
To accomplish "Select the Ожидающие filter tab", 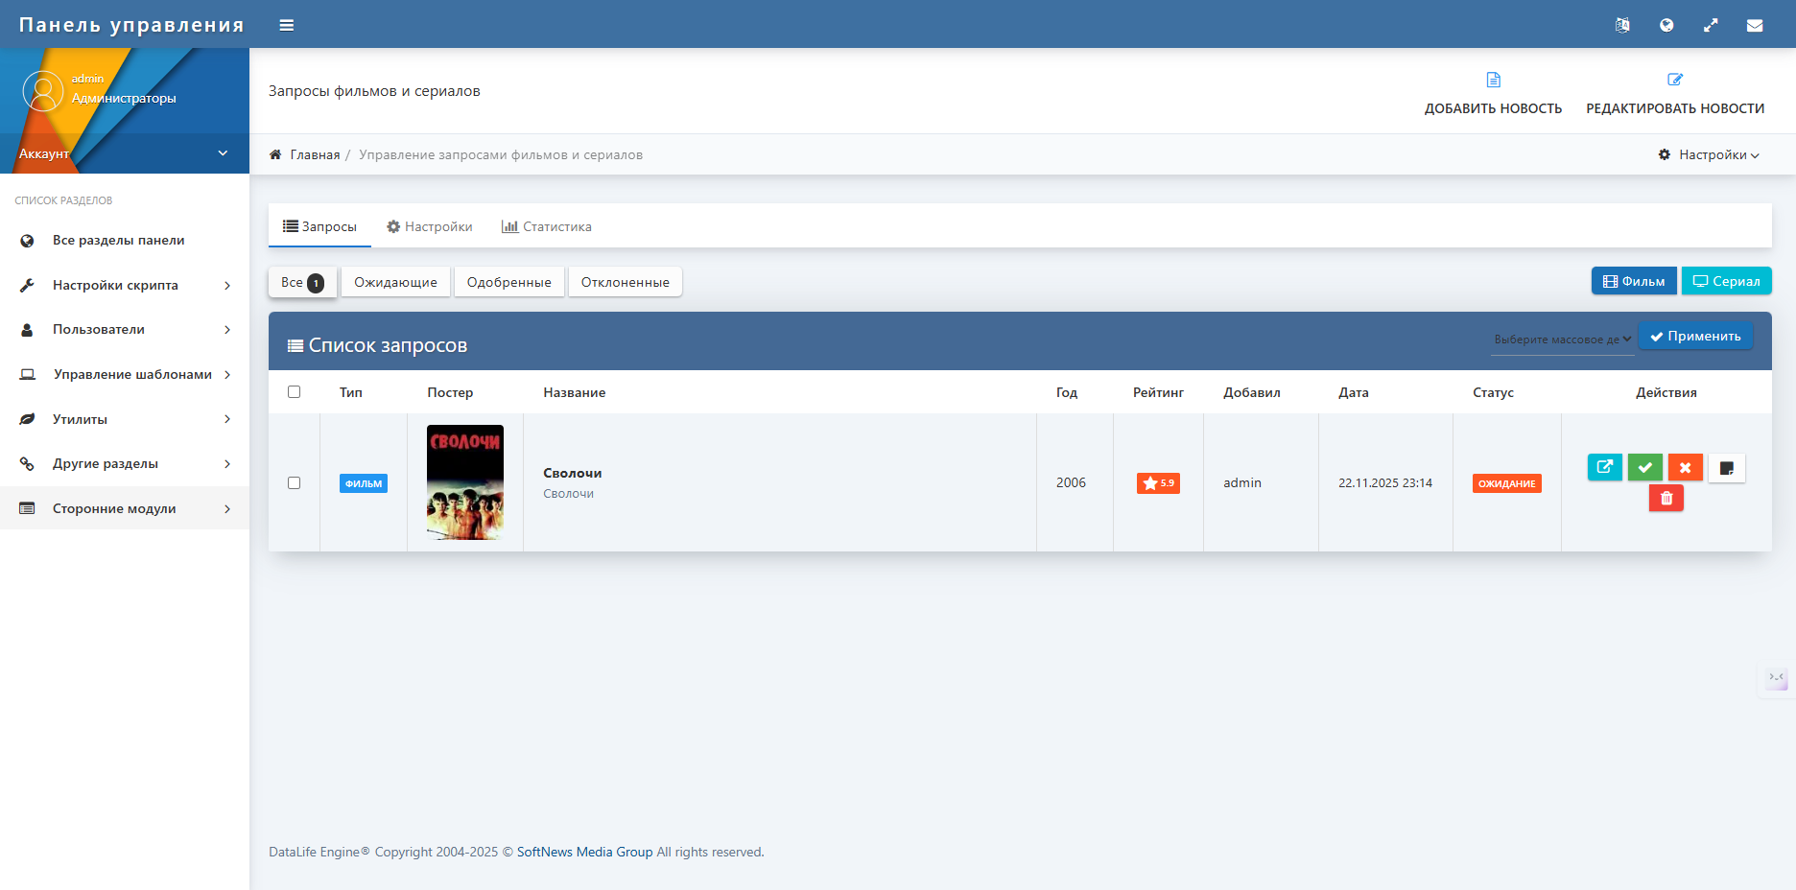I will coord(395,283).
